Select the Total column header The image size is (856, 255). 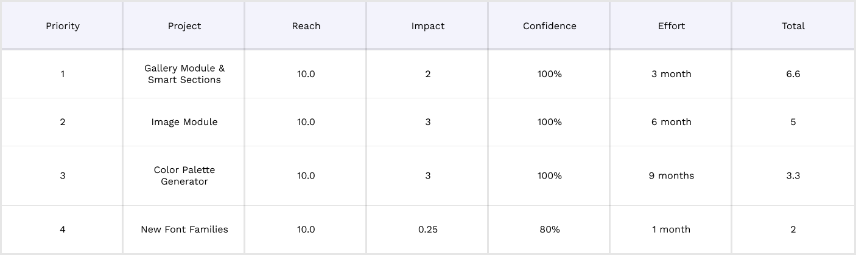[793, 25]
